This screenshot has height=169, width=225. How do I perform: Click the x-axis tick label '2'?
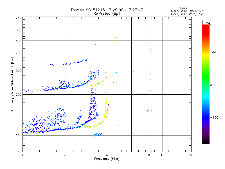(x=65, y=155)
